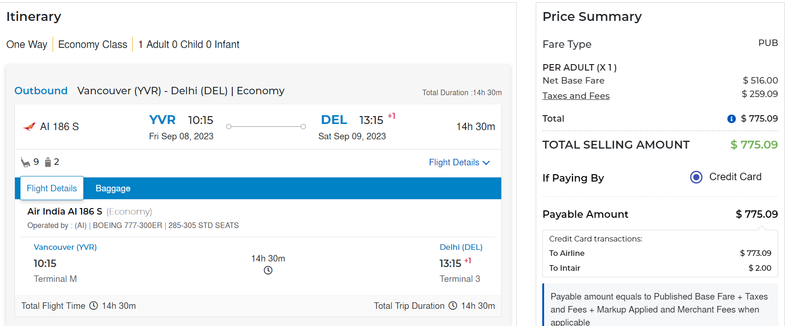Select the Flight Details tab
788x326 pixels.
point(52,189)
